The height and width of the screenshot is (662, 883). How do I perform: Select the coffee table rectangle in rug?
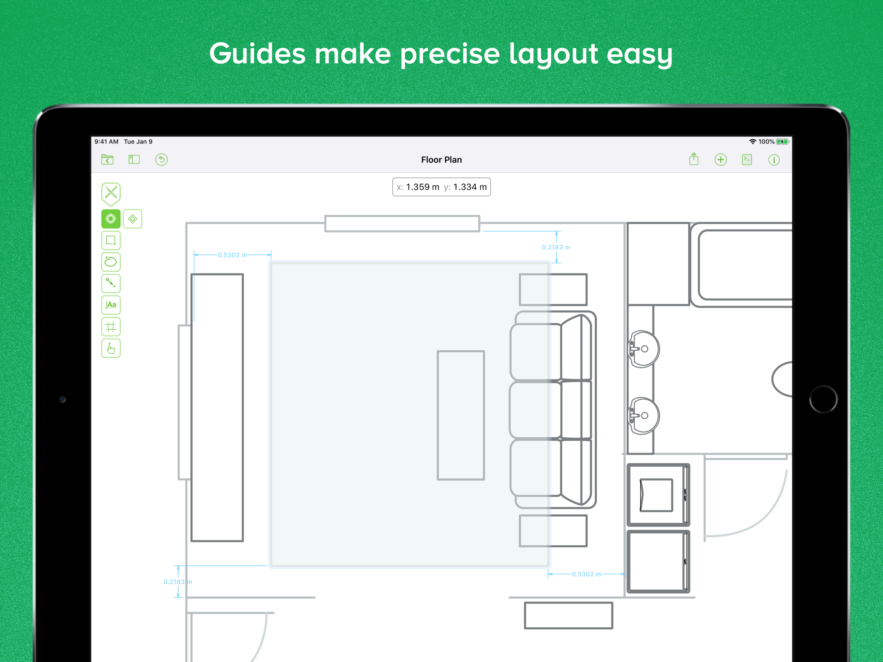461,415
